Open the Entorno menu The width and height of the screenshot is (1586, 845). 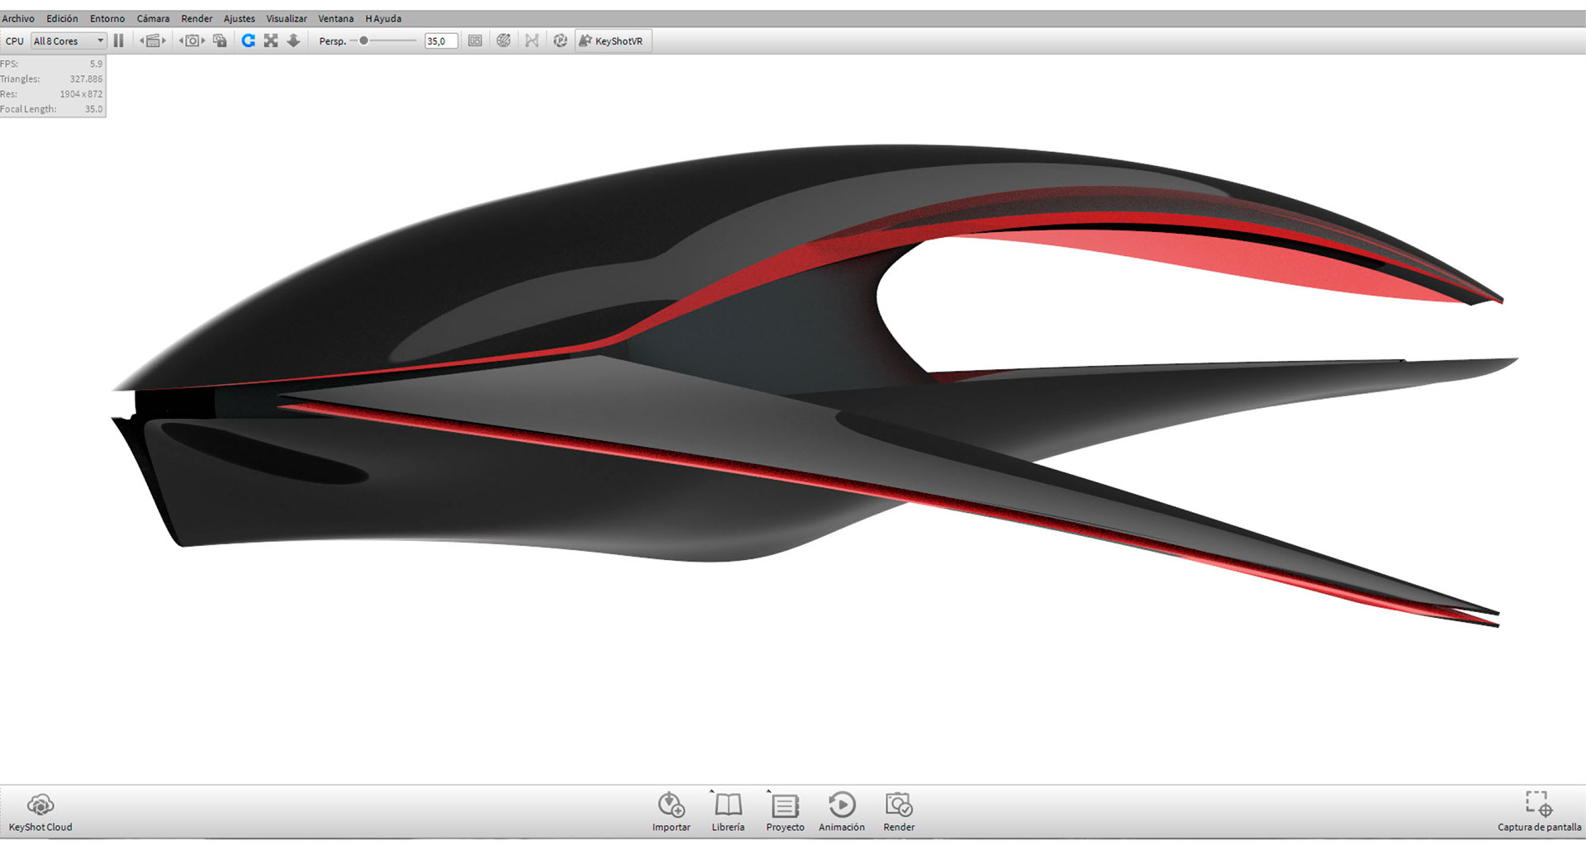(x=107, y=17)
